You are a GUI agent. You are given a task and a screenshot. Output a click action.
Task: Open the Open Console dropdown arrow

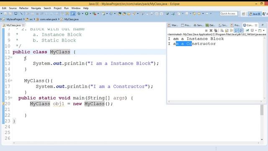264,31
